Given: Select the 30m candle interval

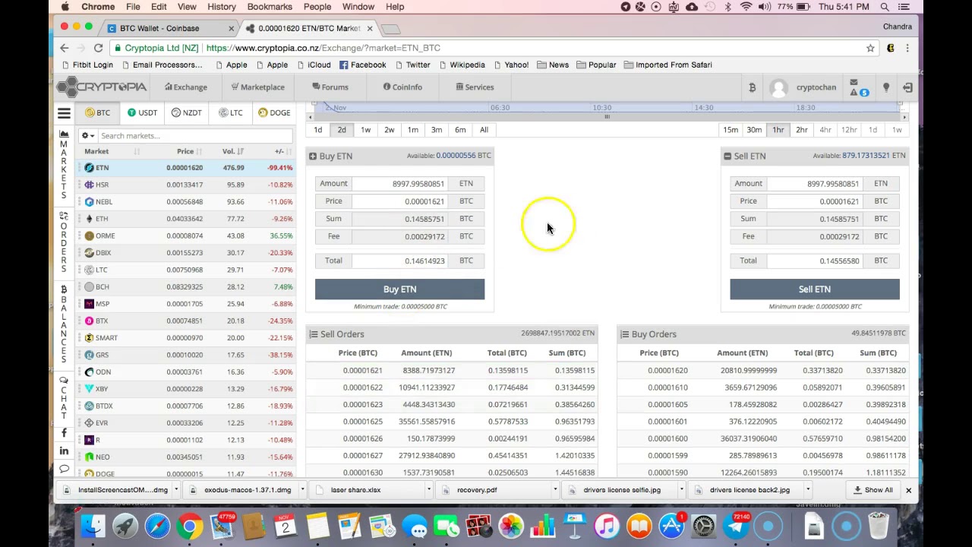Looking at the screenshot, I should coord(754,130).
